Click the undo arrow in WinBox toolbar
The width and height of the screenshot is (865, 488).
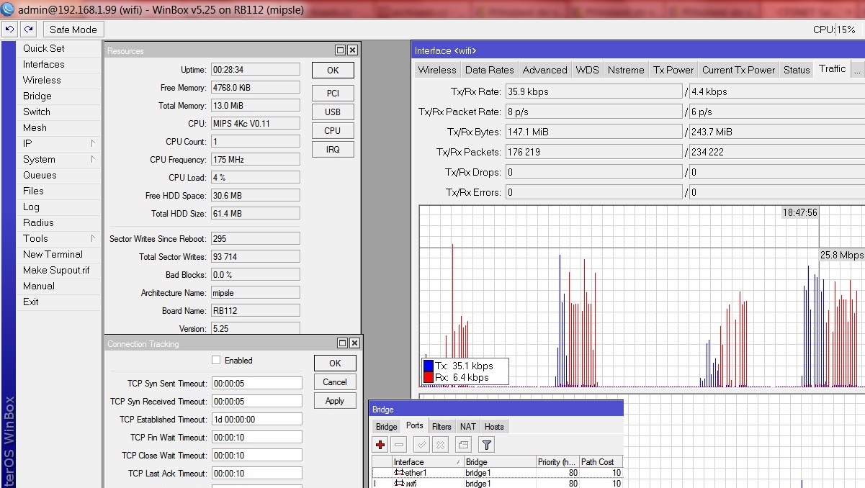click(x=9, y=30)
